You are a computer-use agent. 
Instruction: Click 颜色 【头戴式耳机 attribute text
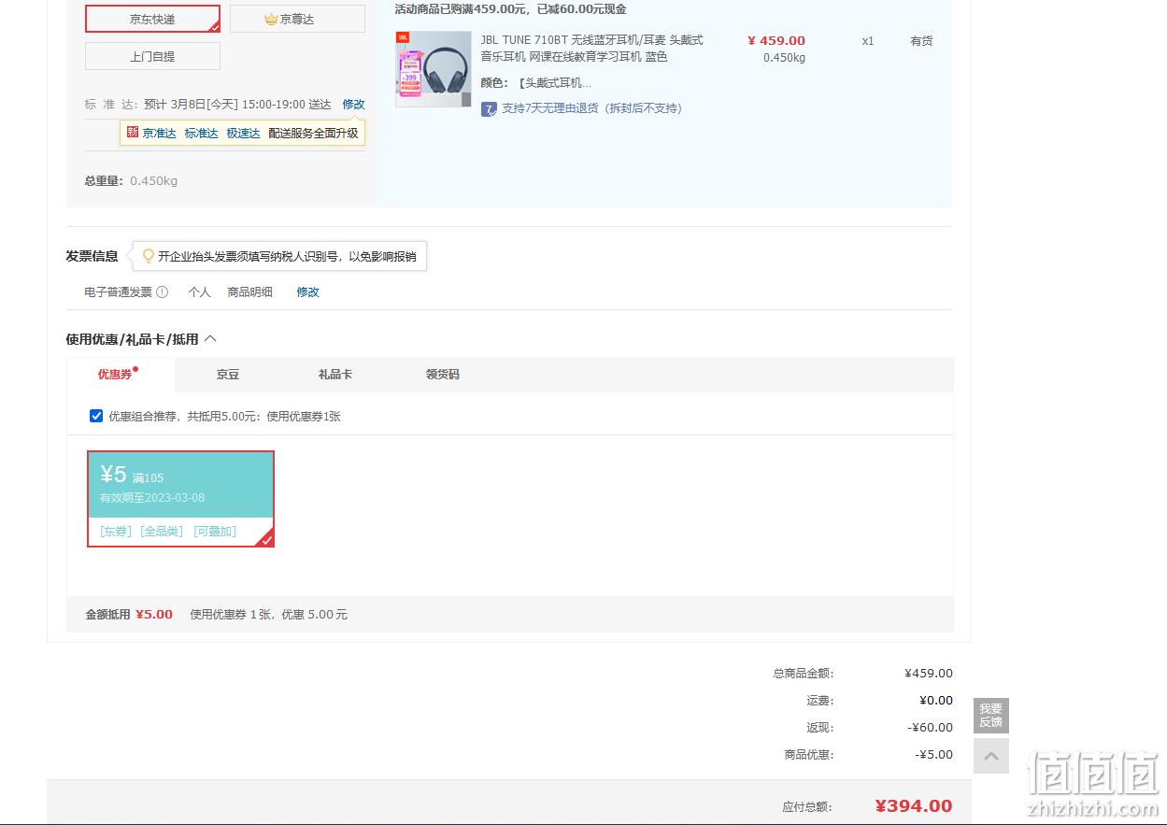pyautogui.click(x=536, y=83)
